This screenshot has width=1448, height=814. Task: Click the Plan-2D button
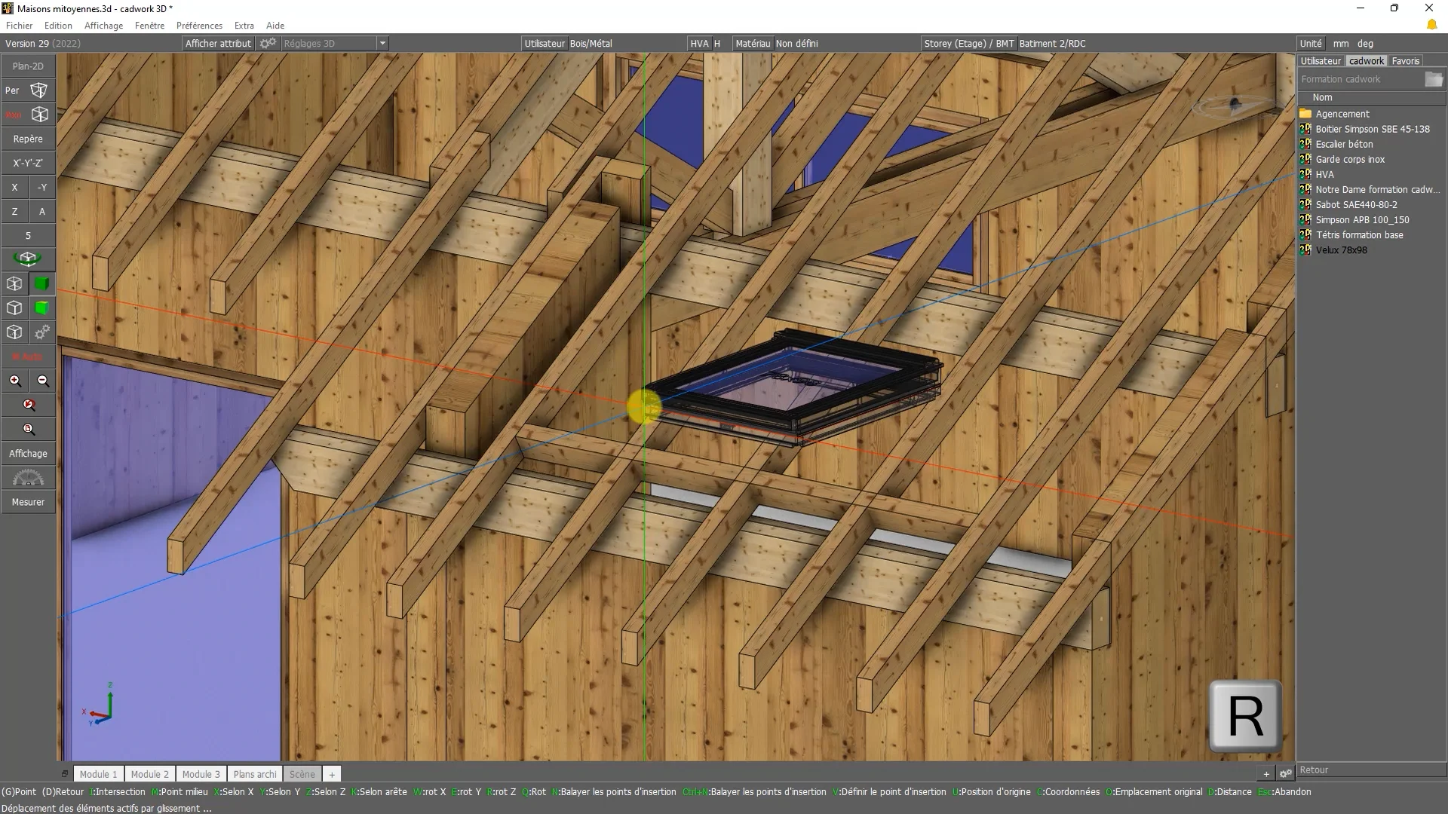pyautogui.click(x=28, y=66)
